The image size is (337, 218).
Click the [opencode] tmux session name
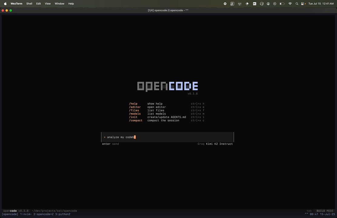point(10,214)
